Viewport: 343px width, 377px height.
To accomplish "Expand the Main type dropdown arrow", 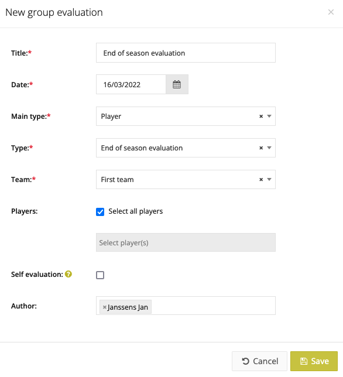I will pyautogui.click(x=269, y=116).
